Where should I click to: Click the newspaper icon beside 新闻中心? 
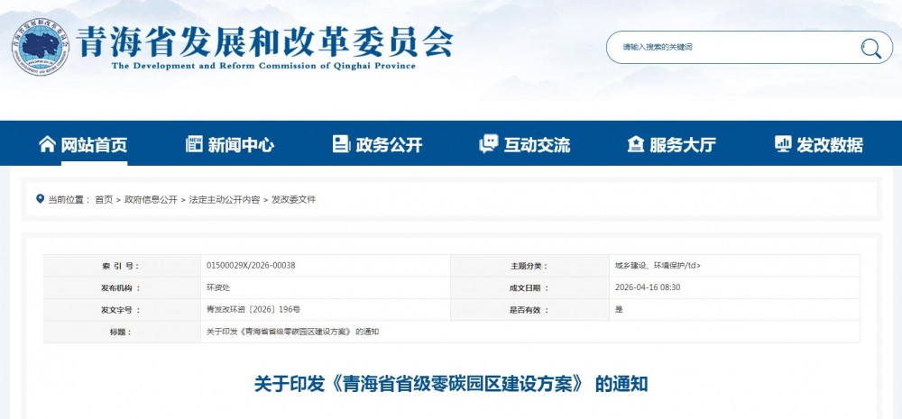point(194,144)
